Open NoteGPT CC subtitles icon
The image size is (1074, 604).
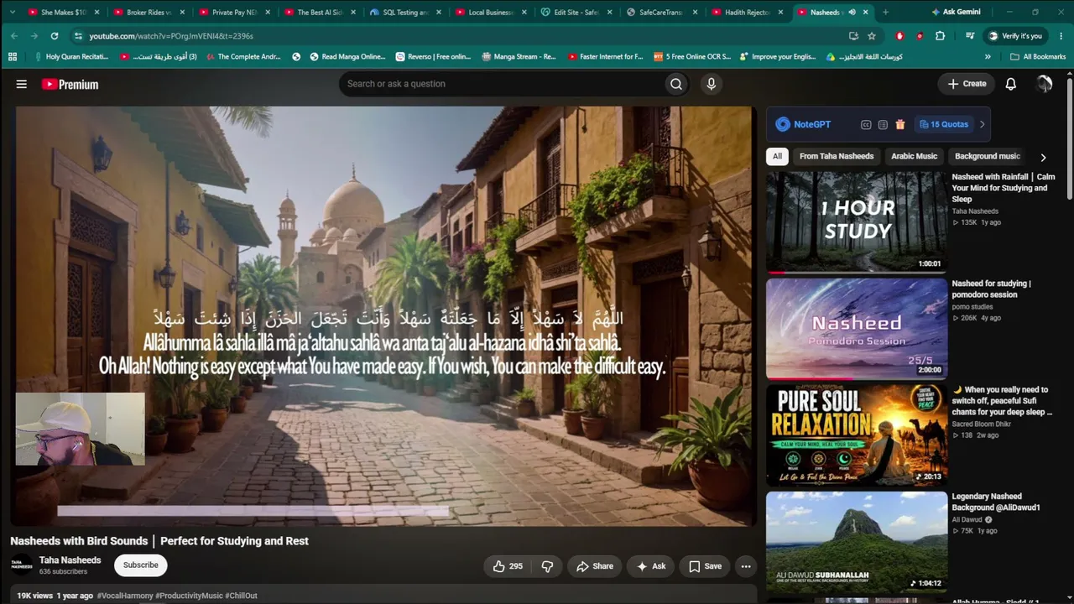point(866,124)
